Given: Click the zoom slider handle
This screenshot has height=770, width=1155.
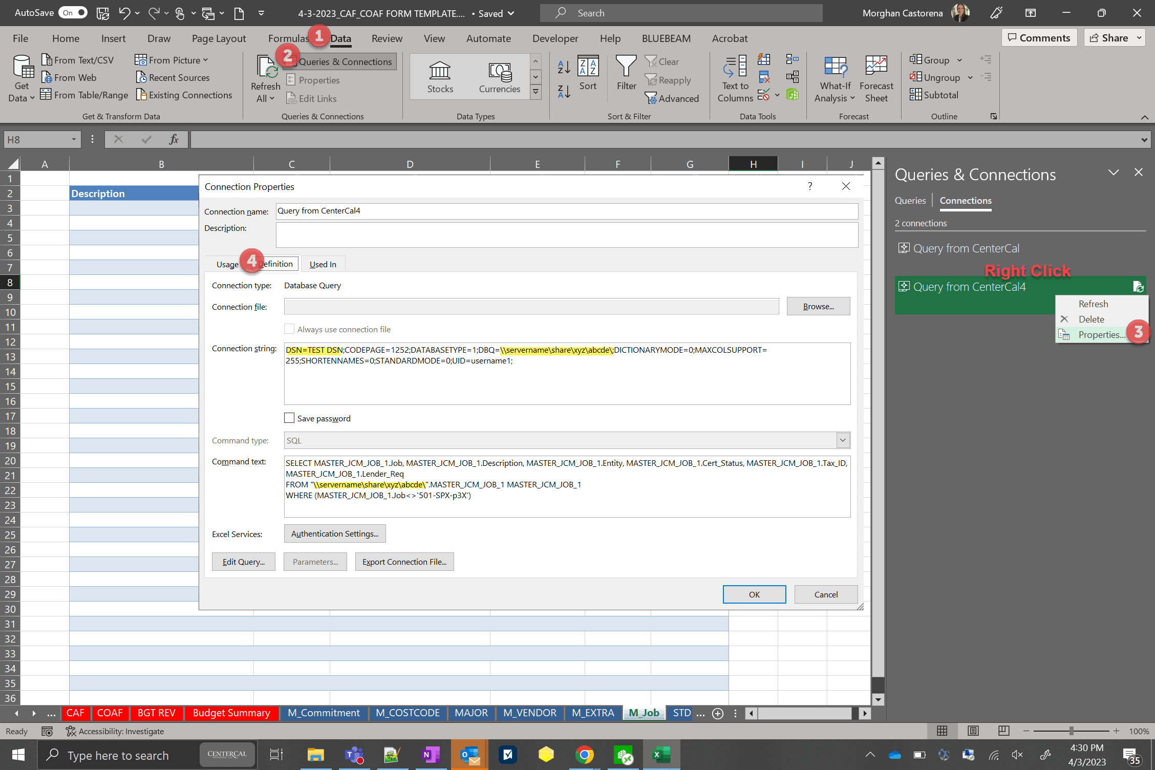Looking at the screenshot, I should [x=1071, y=731].
